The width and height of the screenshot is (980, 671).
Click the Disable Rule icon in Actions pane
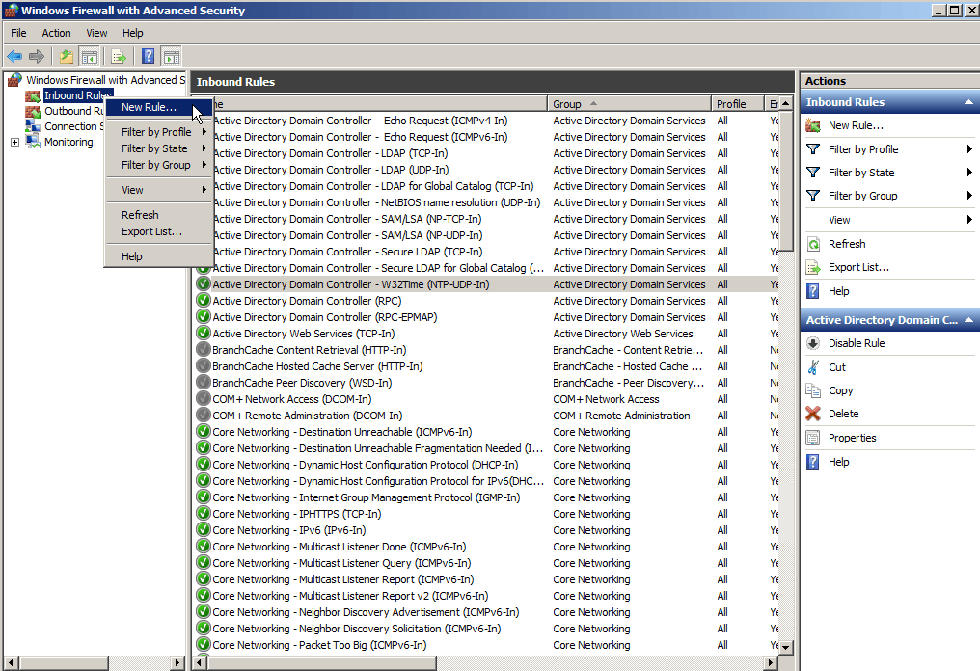813,343
